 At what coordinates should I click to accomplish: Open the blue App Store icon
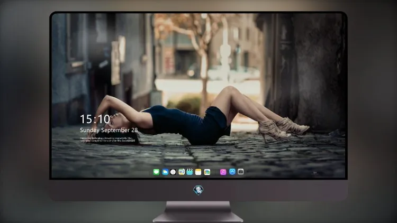pyautogui.click(x=232, y=172)
